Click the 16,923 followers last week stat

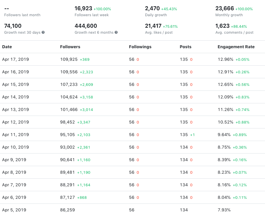pyautogui.click(x=83, y=9)
